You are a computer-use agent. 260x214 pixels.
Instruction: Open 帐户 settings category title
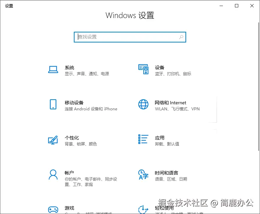coord(69,173)
